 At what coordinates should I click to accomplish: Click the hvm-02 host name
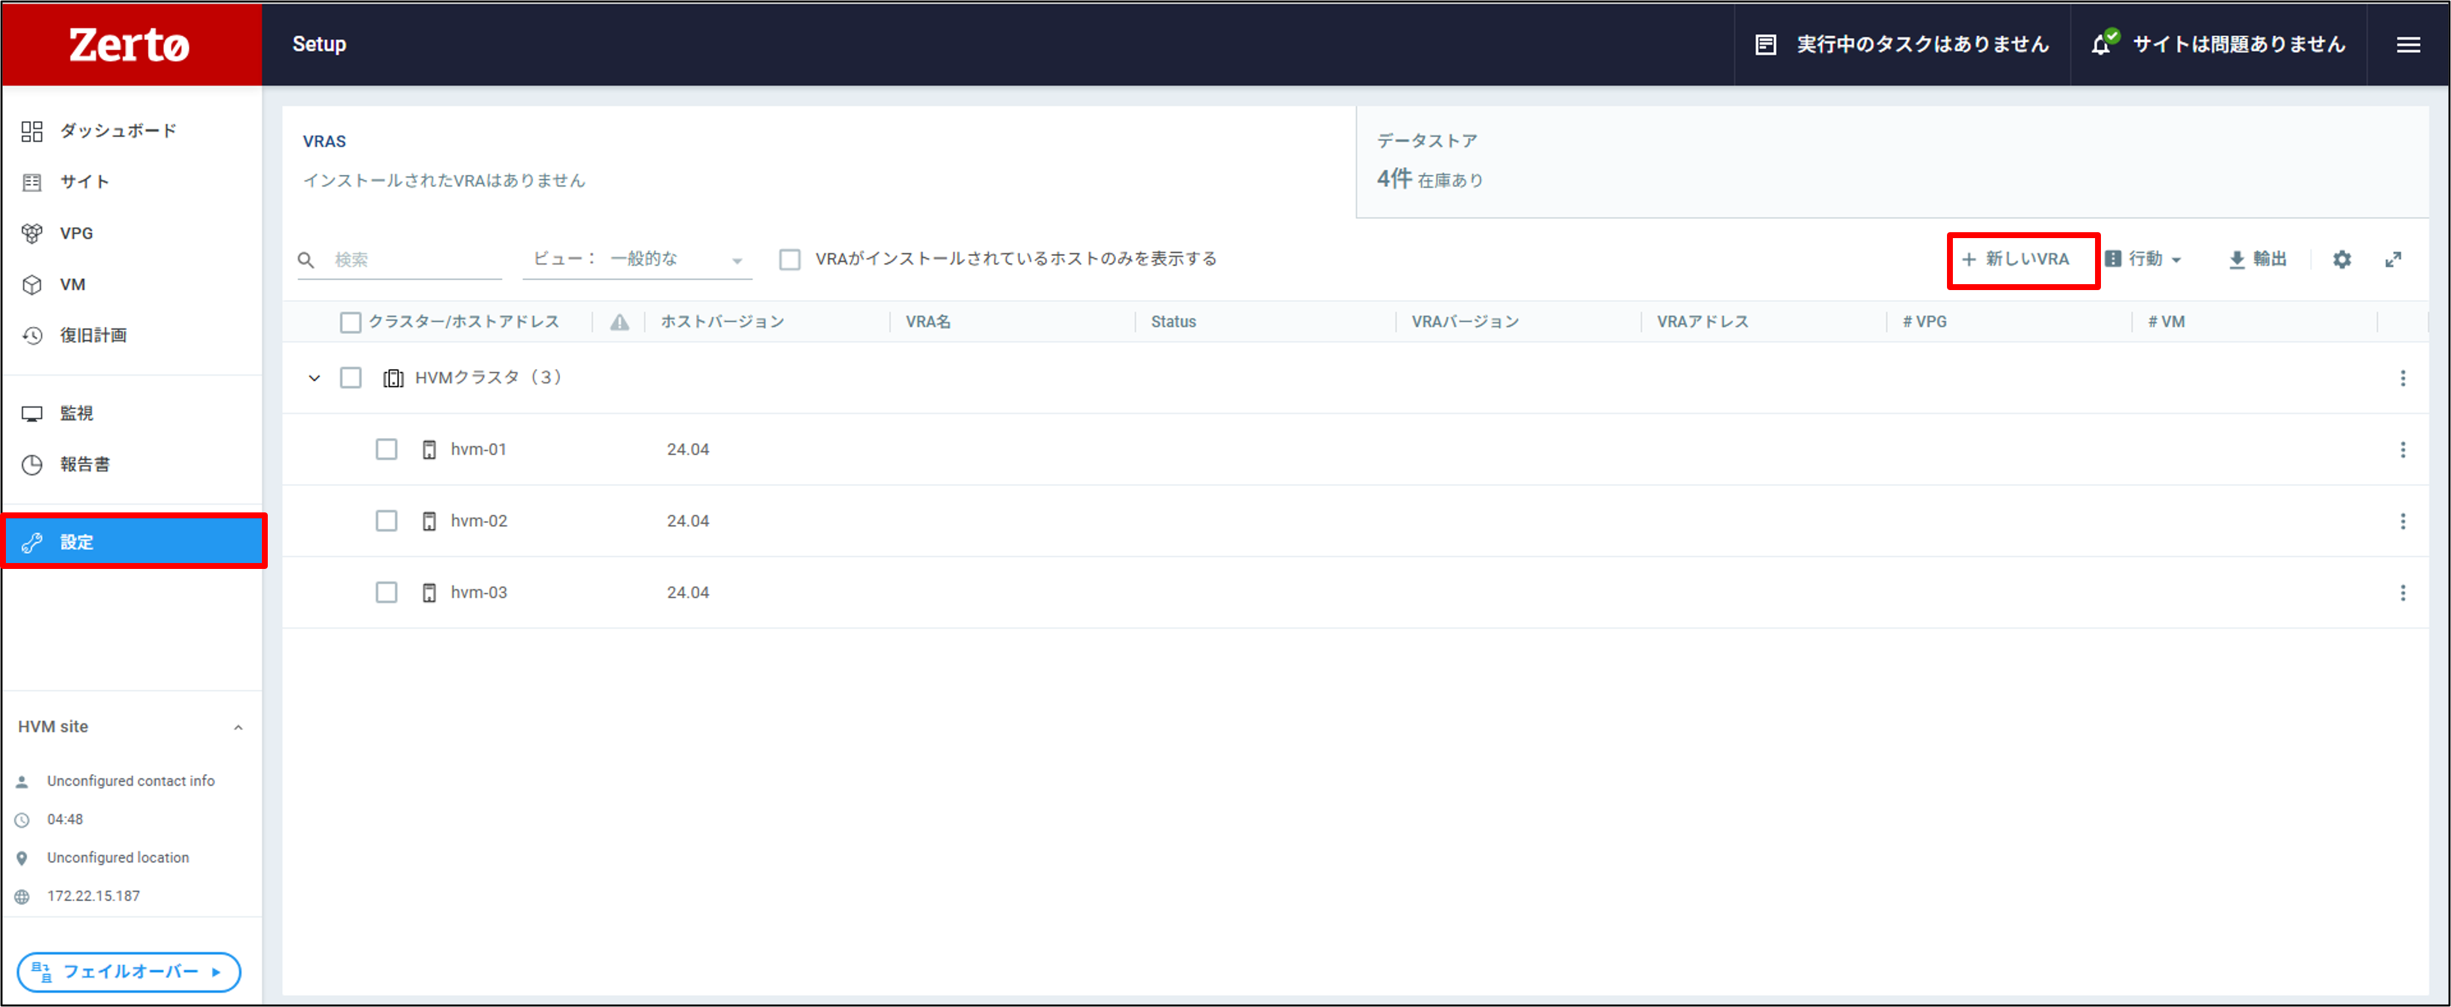tap(478, 521)
